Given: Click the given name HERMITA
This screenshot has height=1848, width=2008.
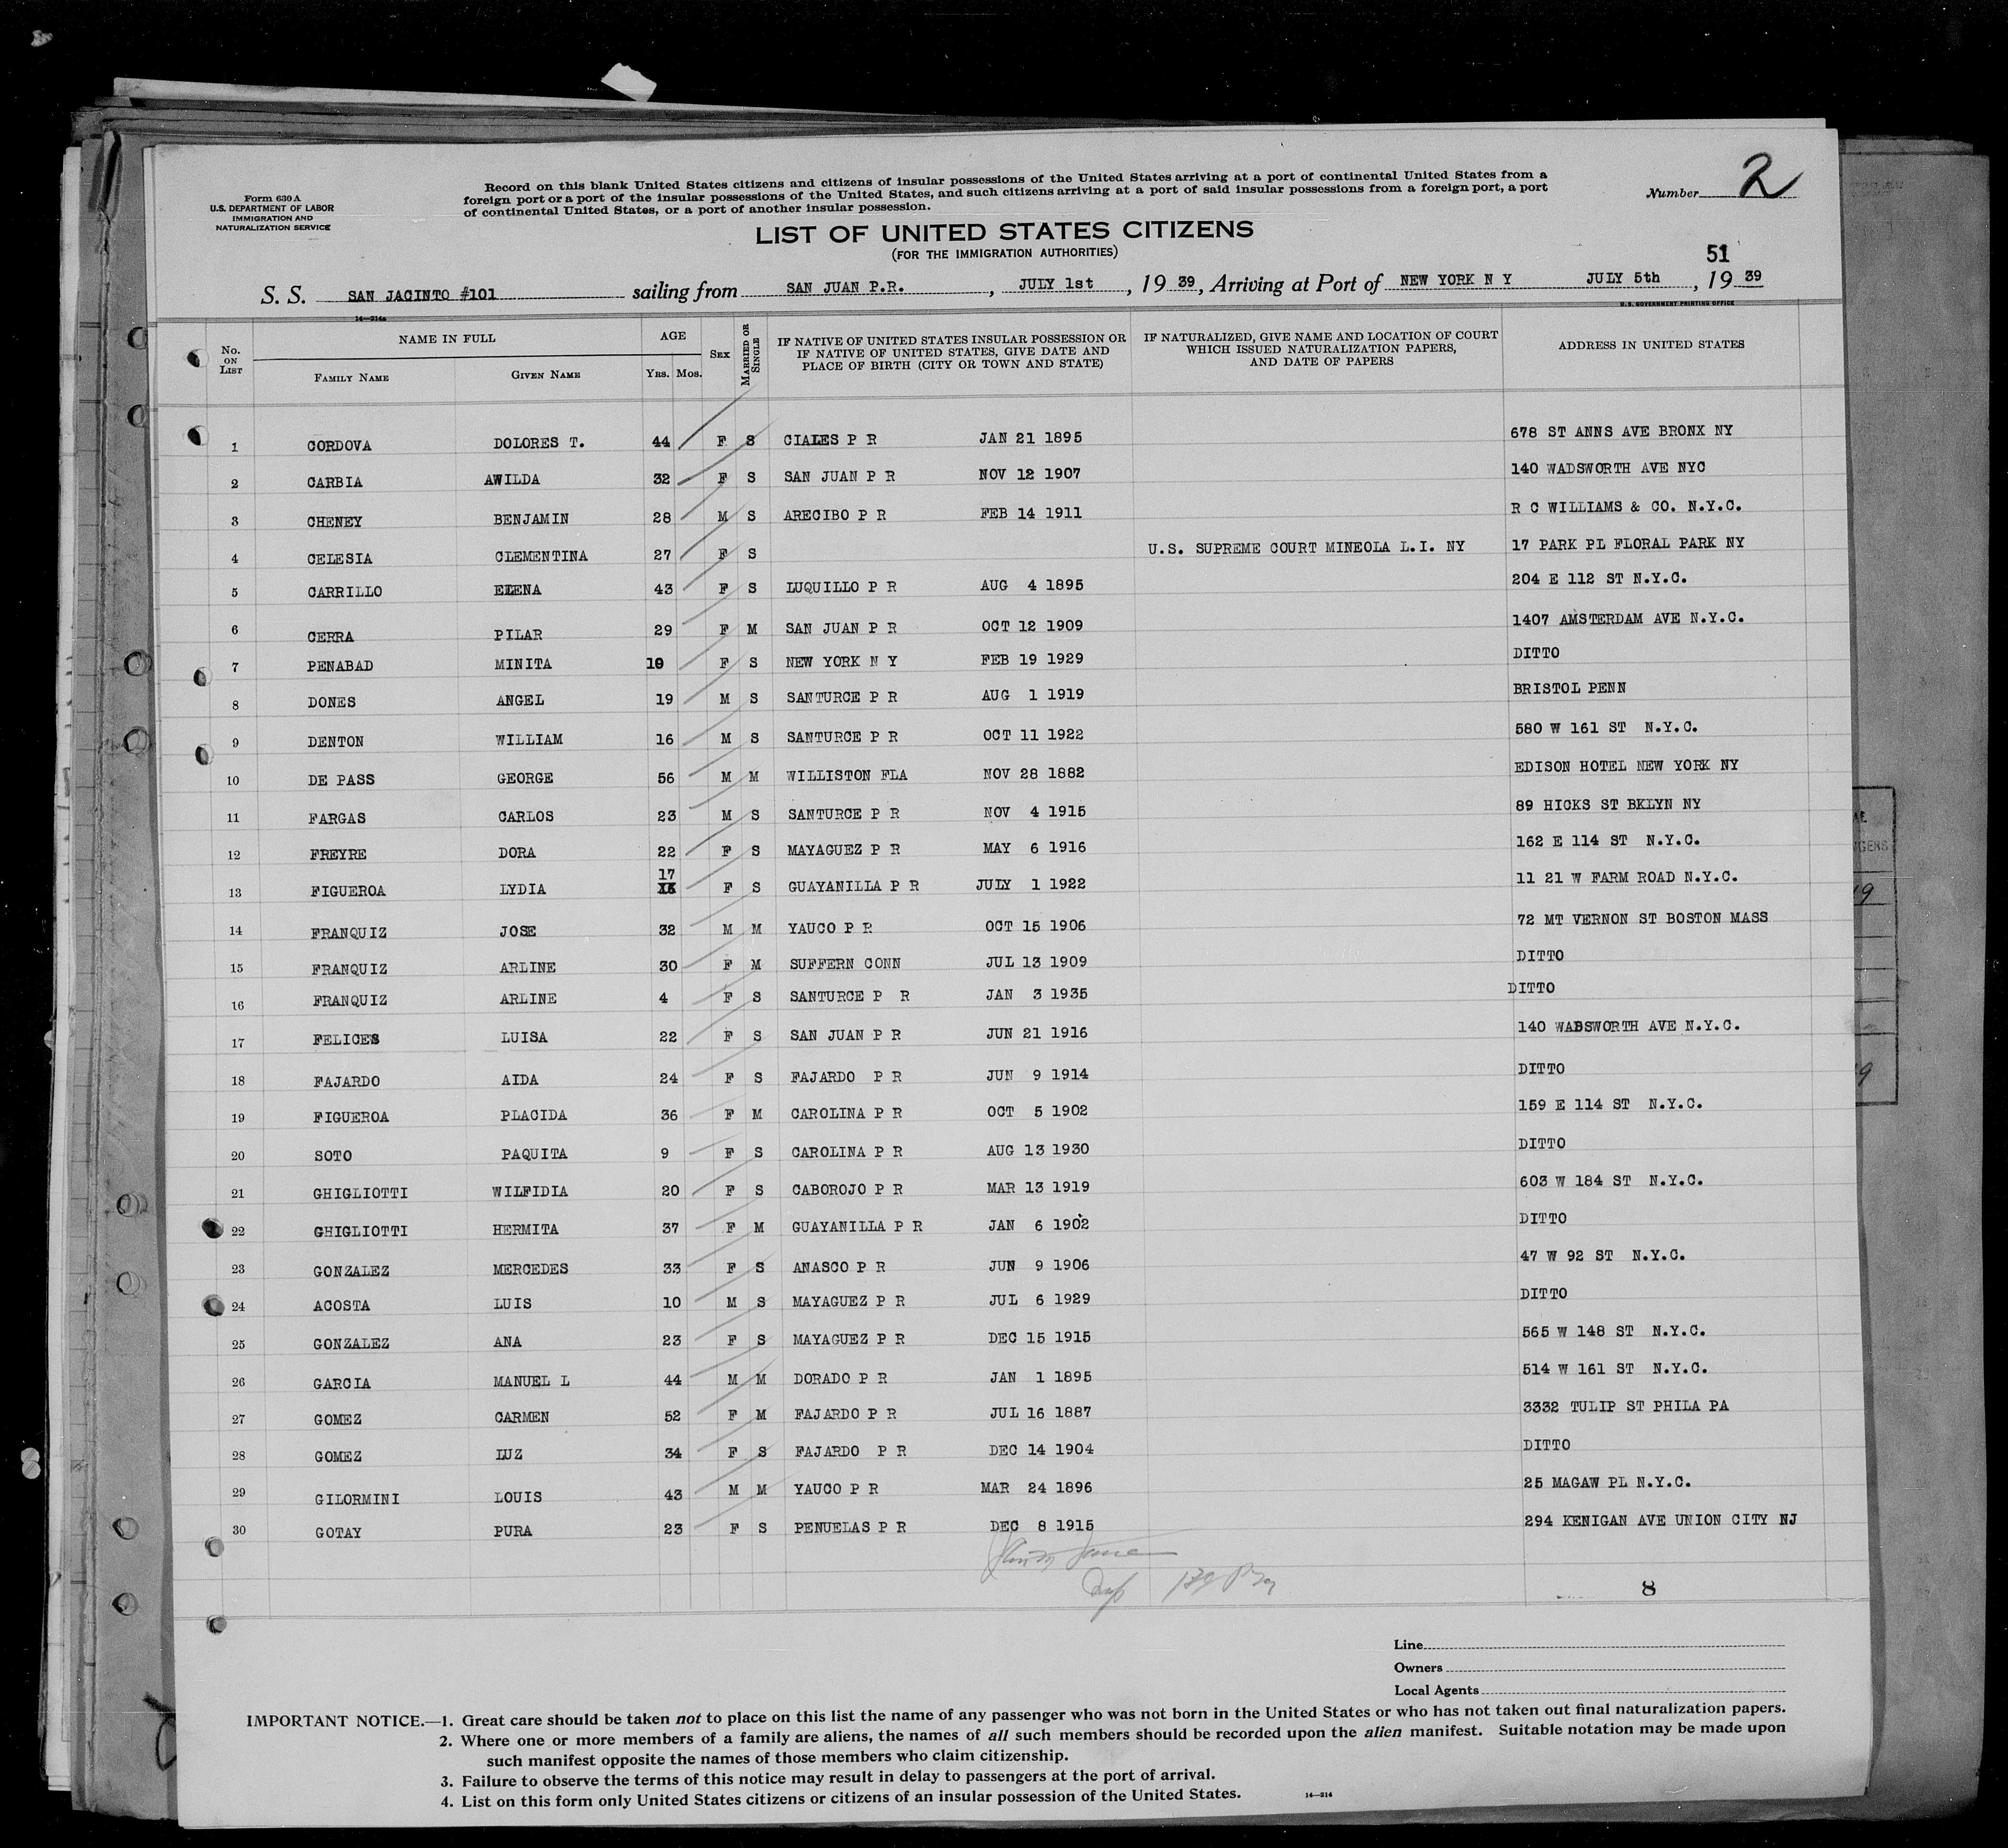Looking at the screenshot, I should (525, 1230).
